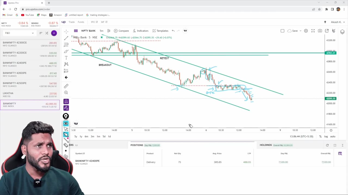Redo the last chart action
348x195 pixels.
point(178,31)
